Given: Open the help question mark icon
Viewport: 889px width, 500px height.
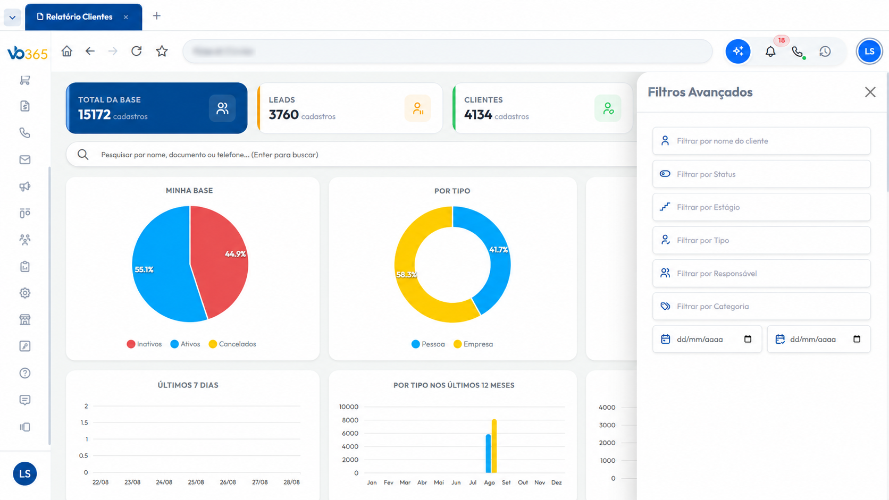Looking at the screenshot, I should point(25,373).
